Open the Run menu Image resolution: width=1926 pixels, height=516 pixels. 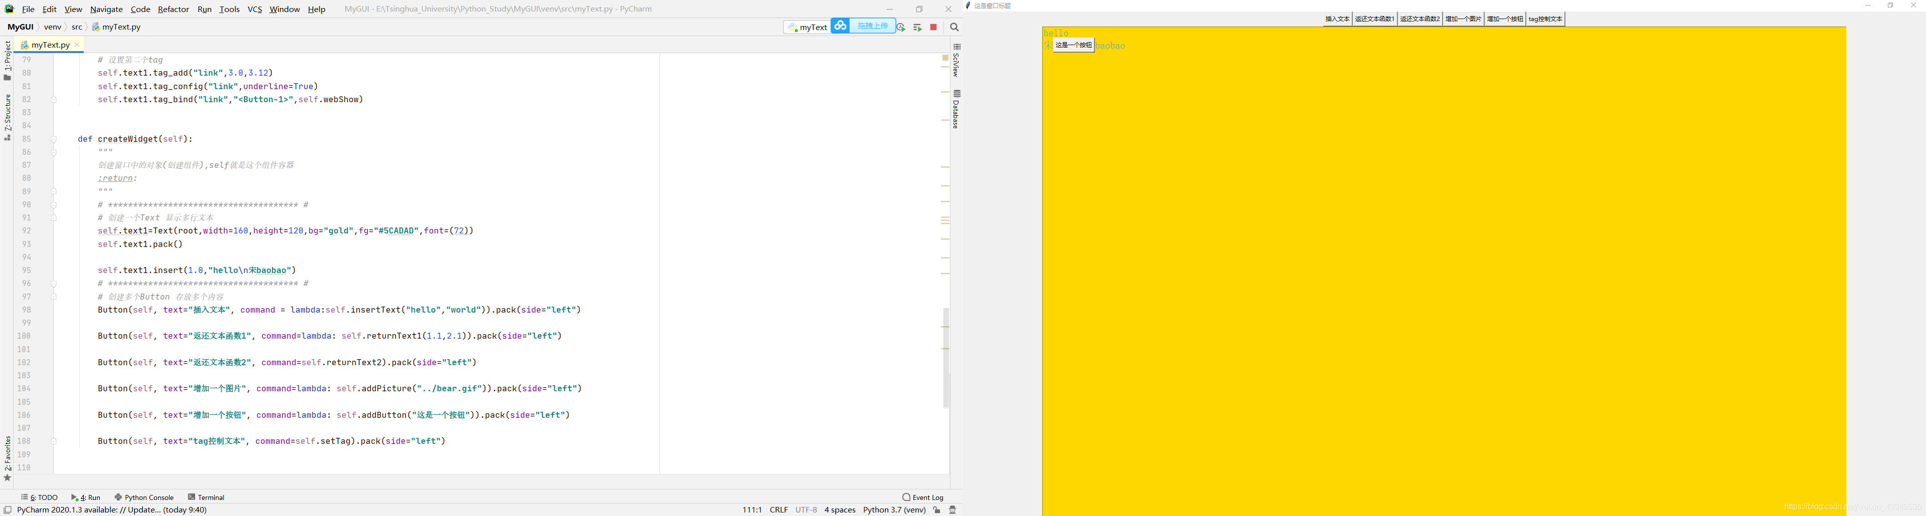click(205, 9)
